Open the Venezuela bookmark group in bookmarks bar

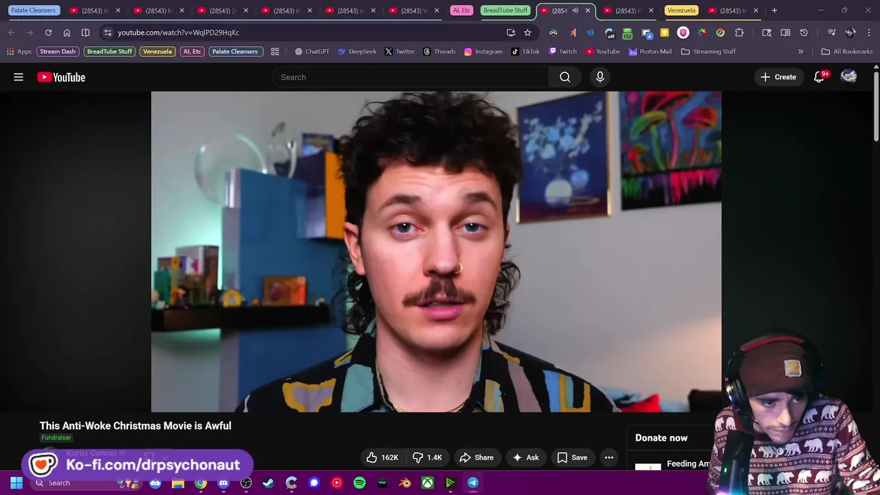pos(157,52)
